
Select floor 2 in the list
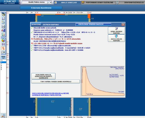point(3,64)
